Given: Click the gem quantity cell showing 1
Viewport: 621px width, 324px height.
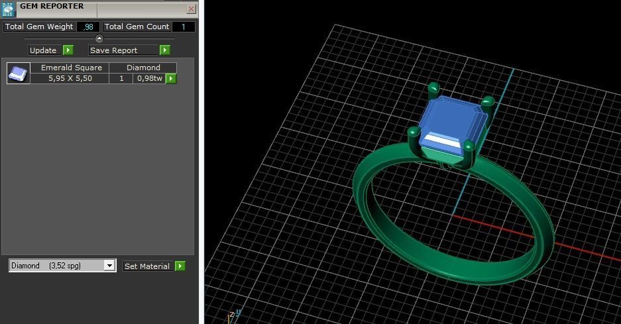Looking at the screenshot, I should click(x=121, y=78).
